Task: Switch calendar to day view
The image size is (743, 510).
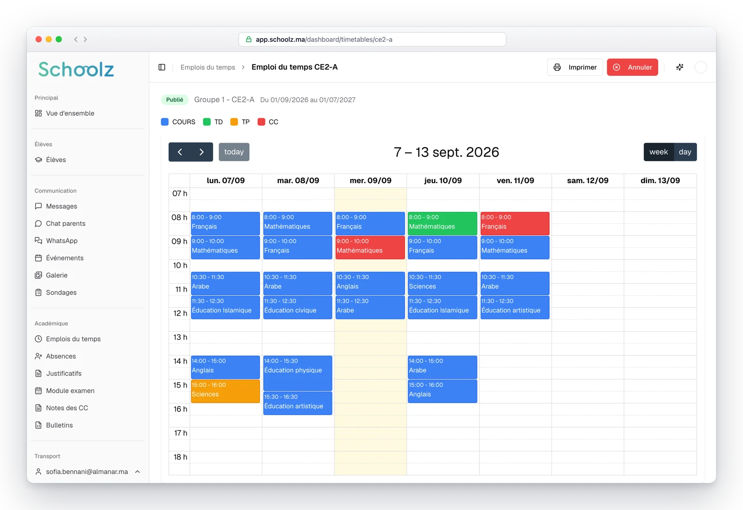Action: 685,152
